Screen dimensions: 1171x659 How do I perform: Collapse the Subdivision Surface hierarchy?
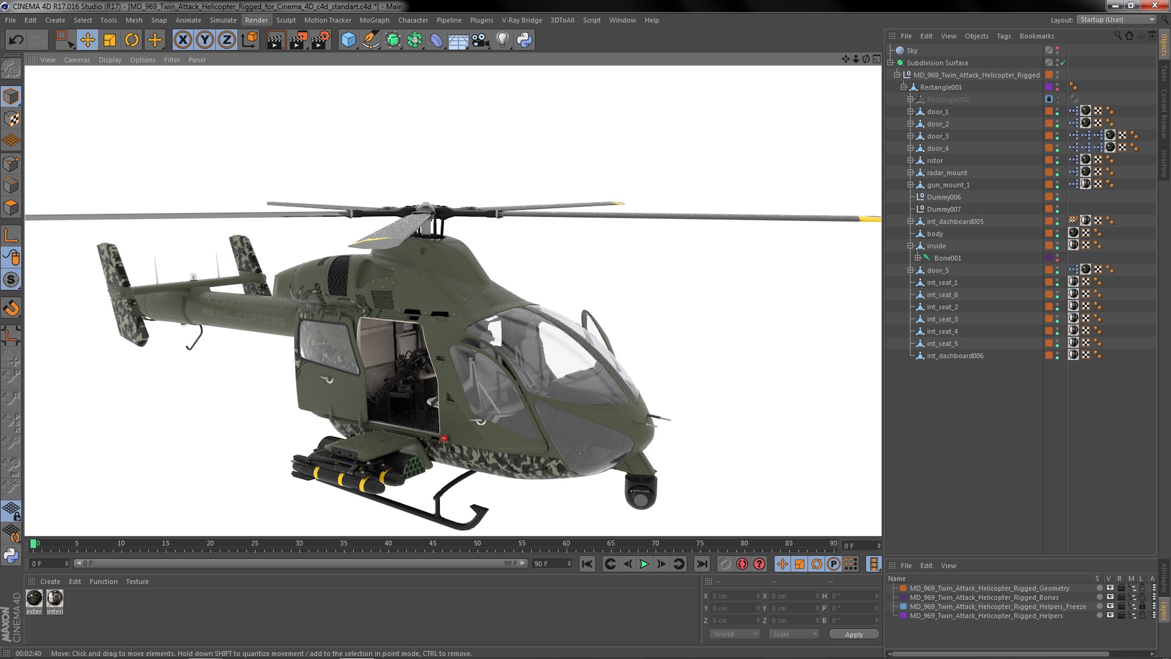[x=890, y=63]
